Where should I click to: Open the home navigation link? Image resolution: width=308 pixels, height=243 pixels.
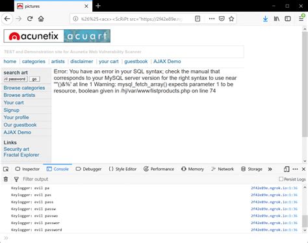tap(10, 62)
